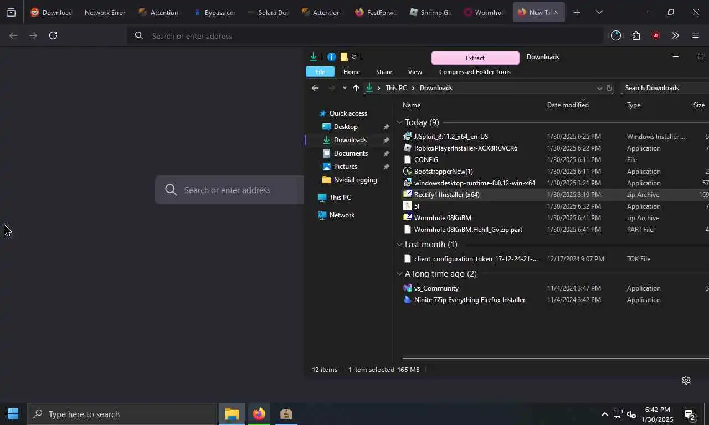Open NvidiaLogging folder in navigation pane

pos(355,180)
